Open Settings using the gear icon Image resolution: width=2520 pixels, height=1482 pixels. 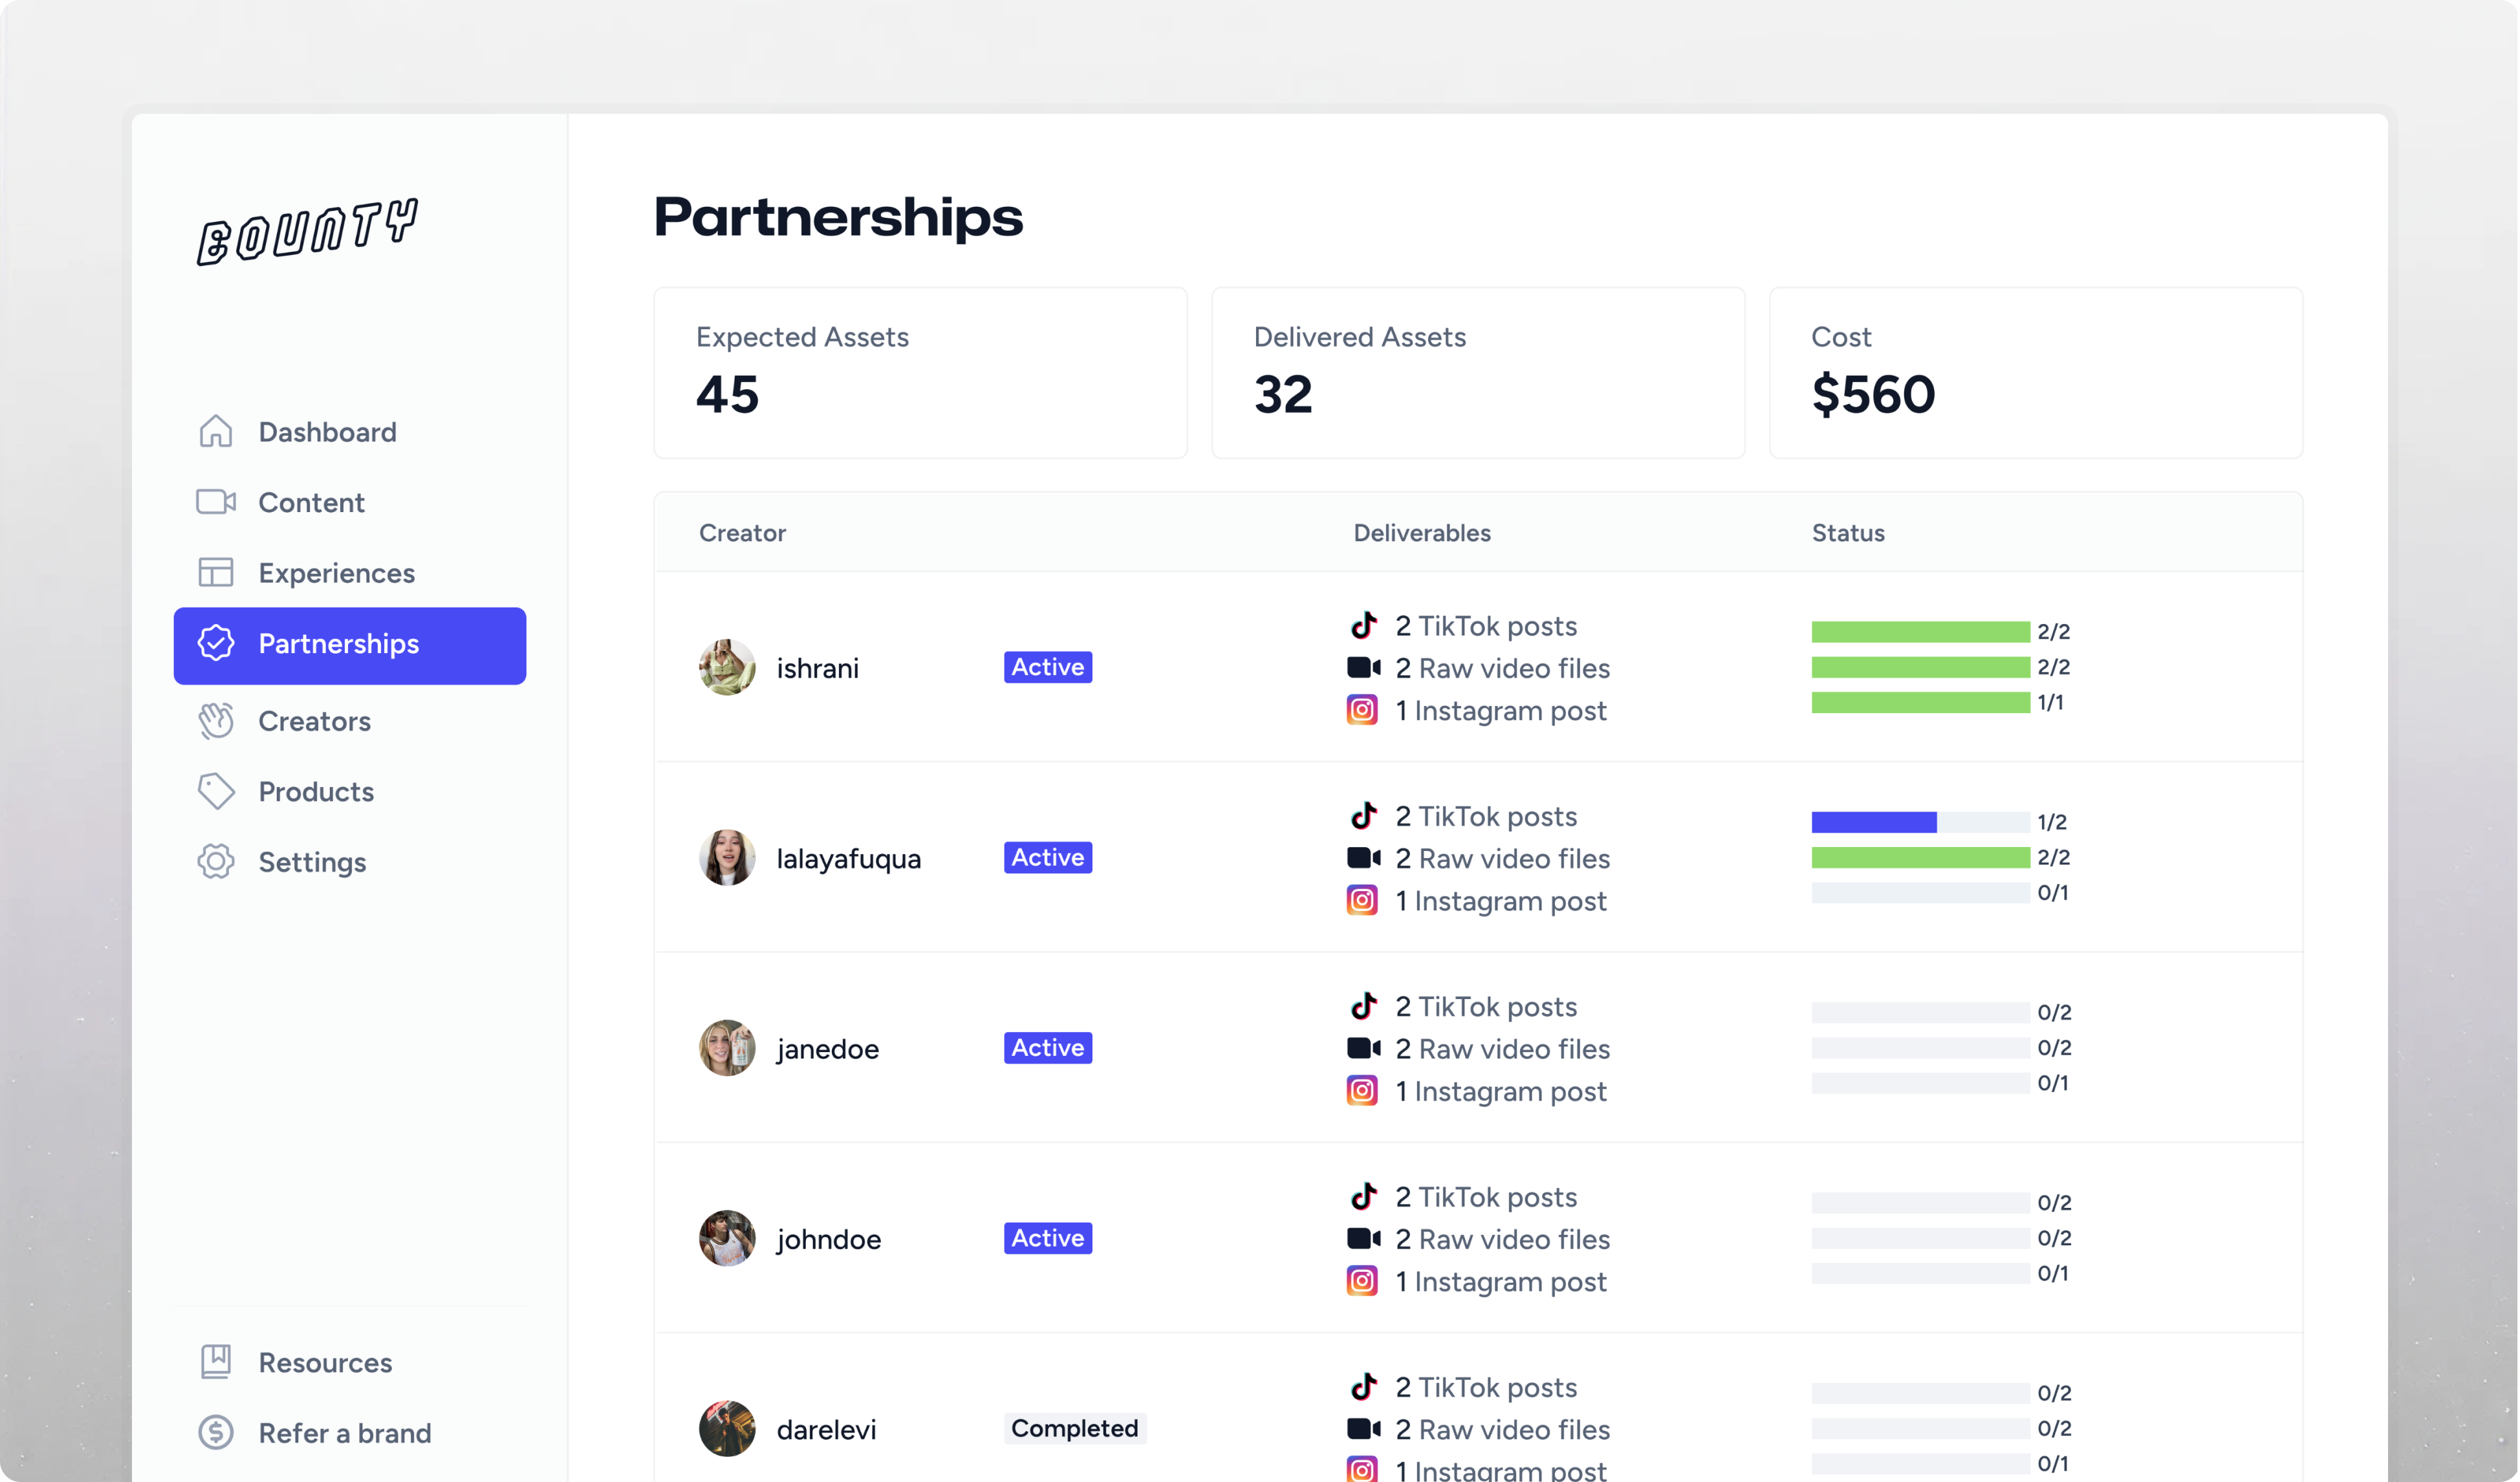click(x=215, y=861)
